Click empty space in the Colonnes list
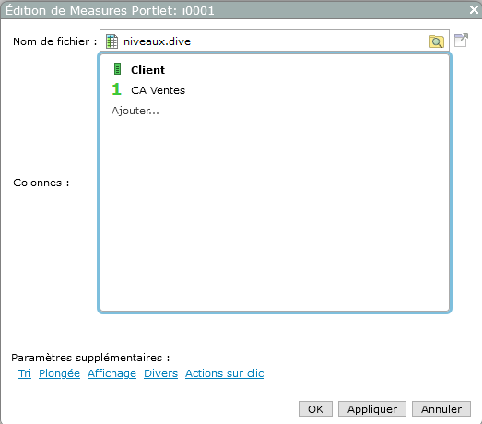The width and height of the screenshot is (482, 424). pyautogui.click(x=275, y=212)
